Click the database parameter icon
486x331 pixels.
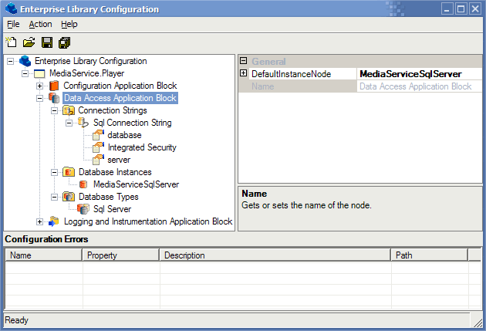[98, 135]
